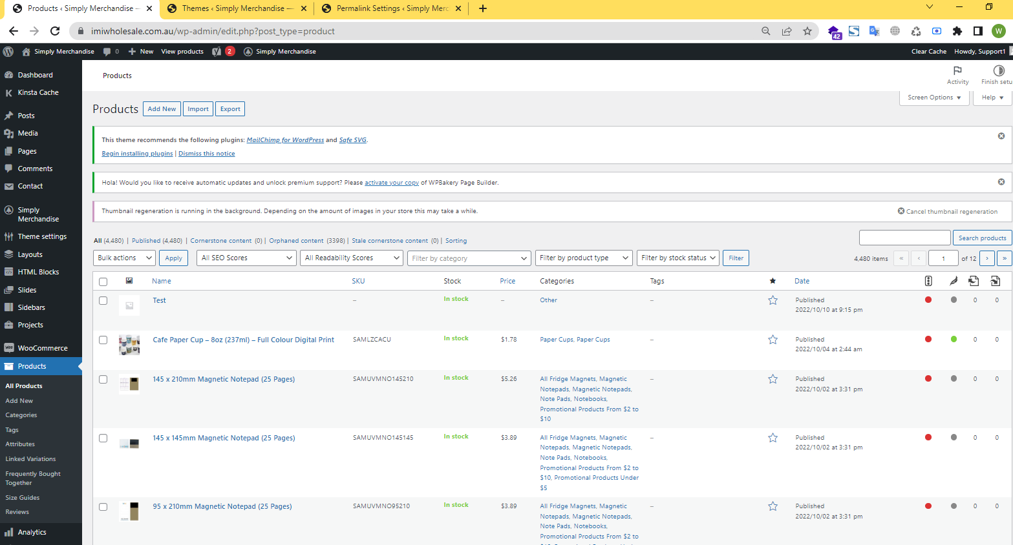Viewport: 1013px width, 545px height.
Task: Open the Activity flag icon
Action: [x=957, y=70]
